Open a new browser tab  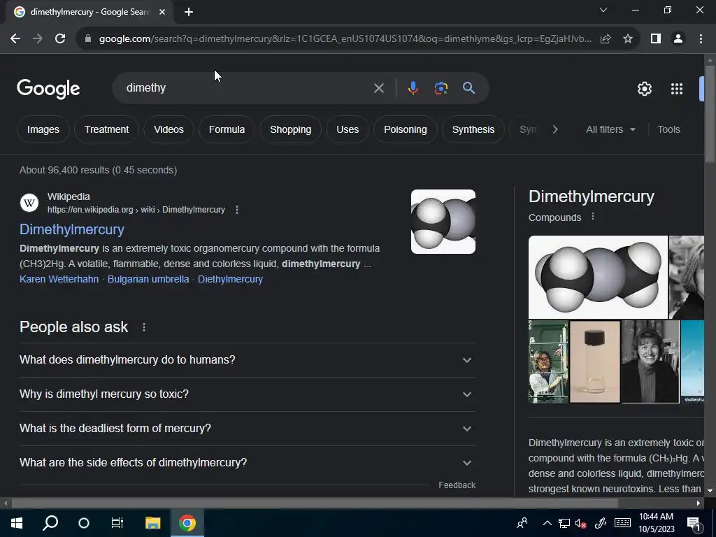coord(189,12)
